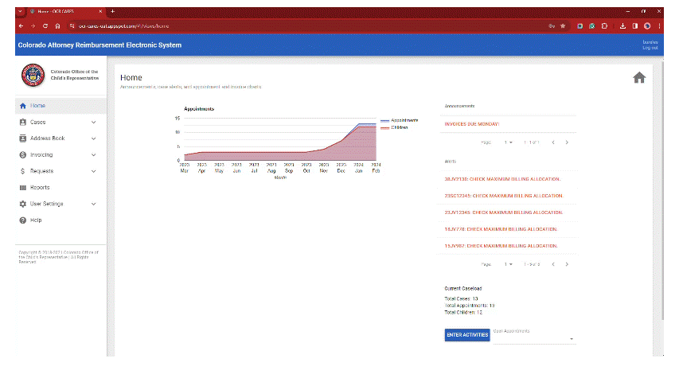Viewport: 679px width, 382px height.
Task: Go to next page of Alerts
Action: (567, 264)
